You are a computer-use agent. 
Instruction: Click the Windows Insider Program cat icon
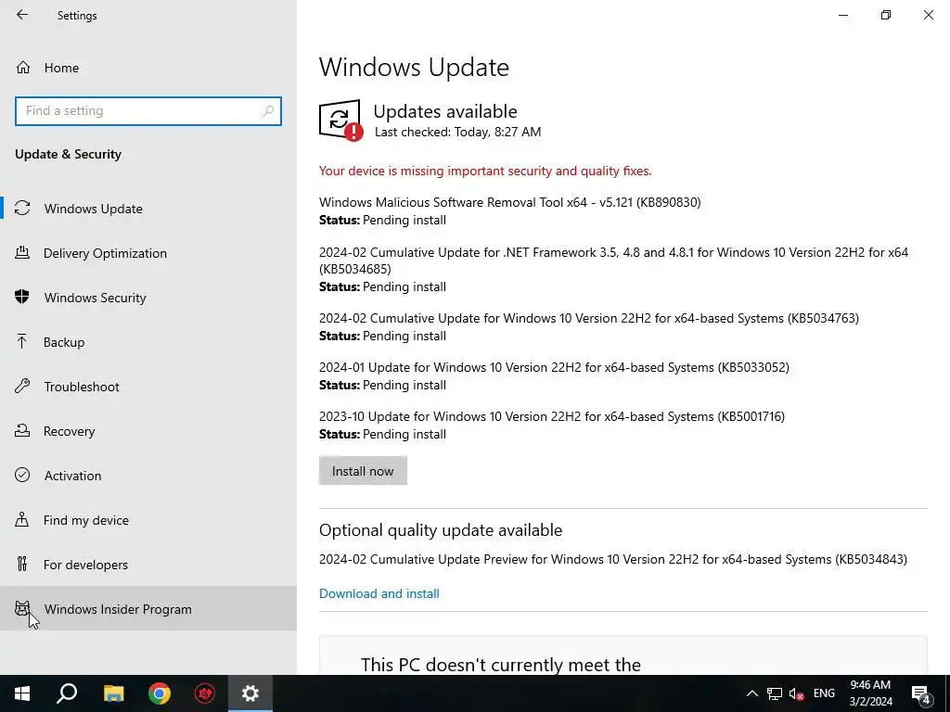point(22,608)
